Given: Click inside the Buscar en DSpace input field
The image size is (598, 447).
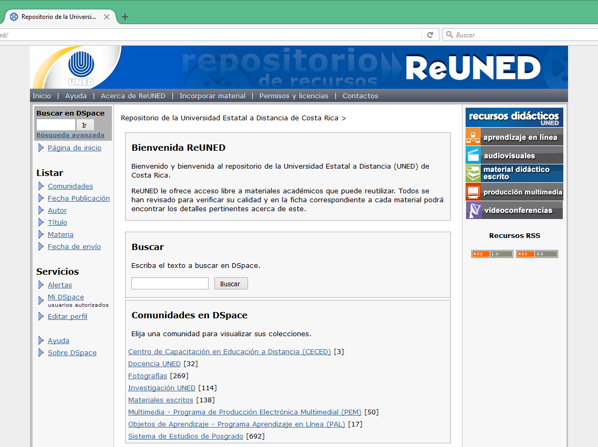Looking at the screenshot, I should 55,124.
